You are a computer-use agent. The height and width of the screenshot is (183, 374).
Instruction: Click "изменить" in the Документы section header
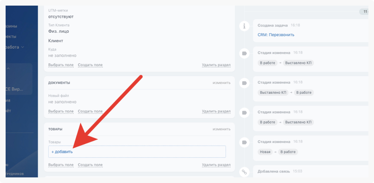pos(221,83)
